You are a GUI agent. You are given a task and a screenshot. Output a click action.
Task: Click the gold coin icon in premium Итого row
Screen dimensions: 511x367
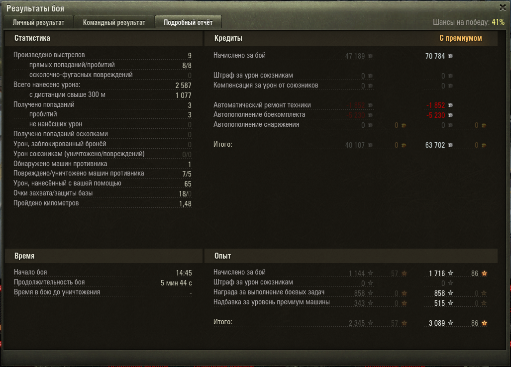click(x=484, y=145)
